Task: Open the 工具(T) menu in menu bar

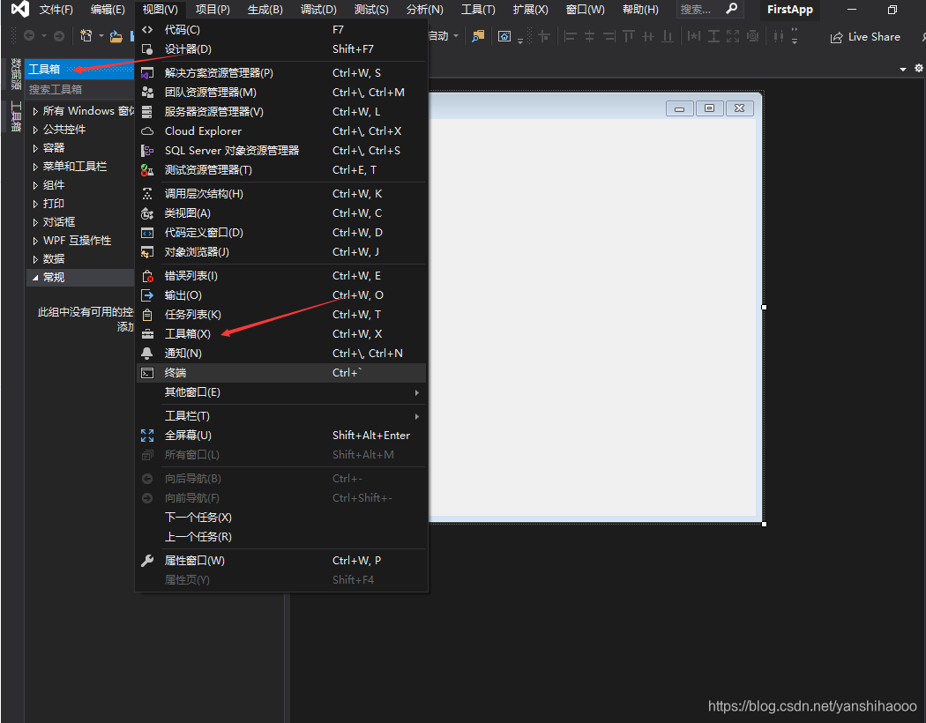Action: pos(478,10)
